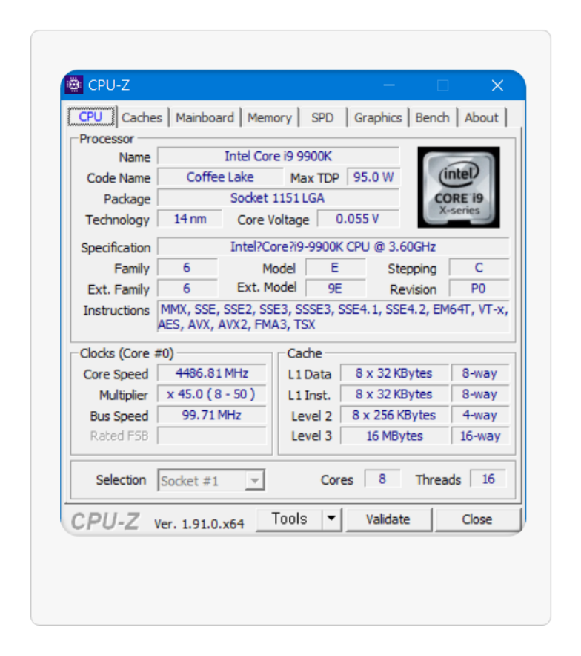
Task: Switch to the Caches tab
Action: click(142, 117)
